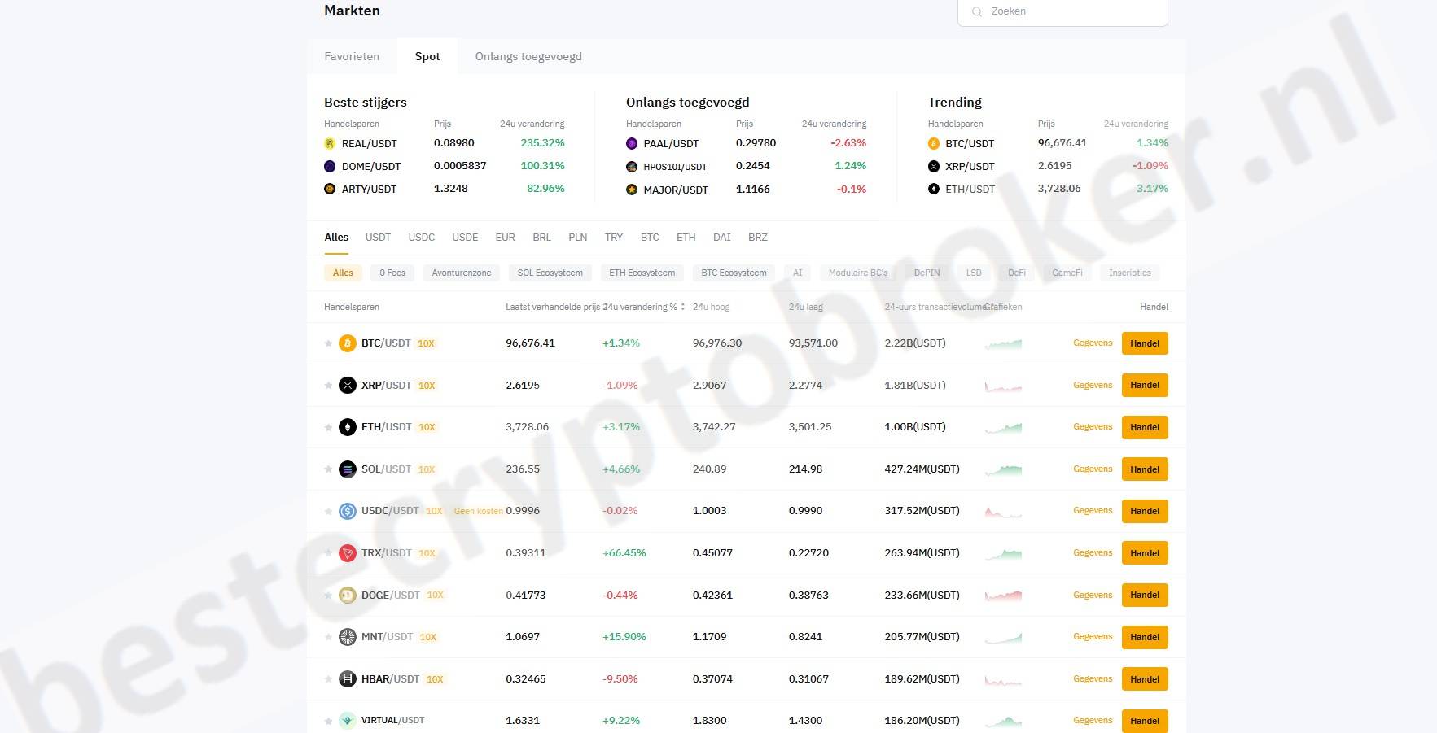Open the Onlangs toegevoegd tab
The width and height of the screenshot is (1437, 733).
[528, 57]
